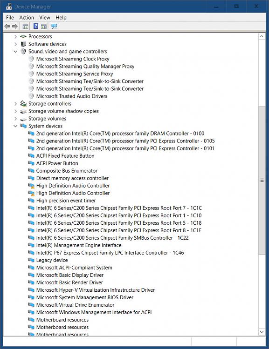This screenshot has height=349, width=269.
Task: Click the scrollbar up arrow
Action: pos(262,36)
